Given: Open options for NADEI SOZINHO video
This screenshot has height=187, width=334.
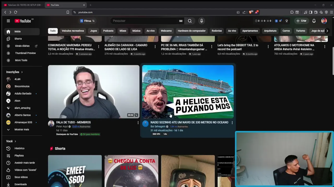Looking at the screenshot, I should click(232, 123).
